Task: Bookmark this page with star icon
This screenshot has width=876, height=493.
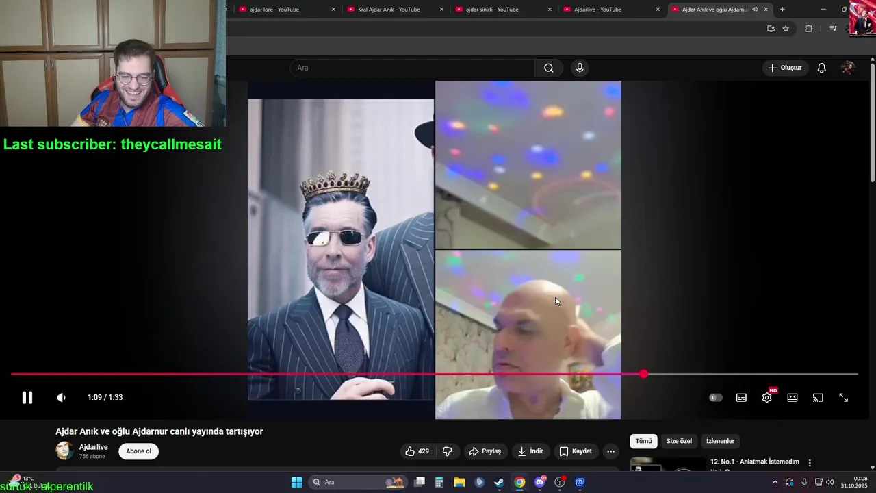Action: (x=786, y=29)
